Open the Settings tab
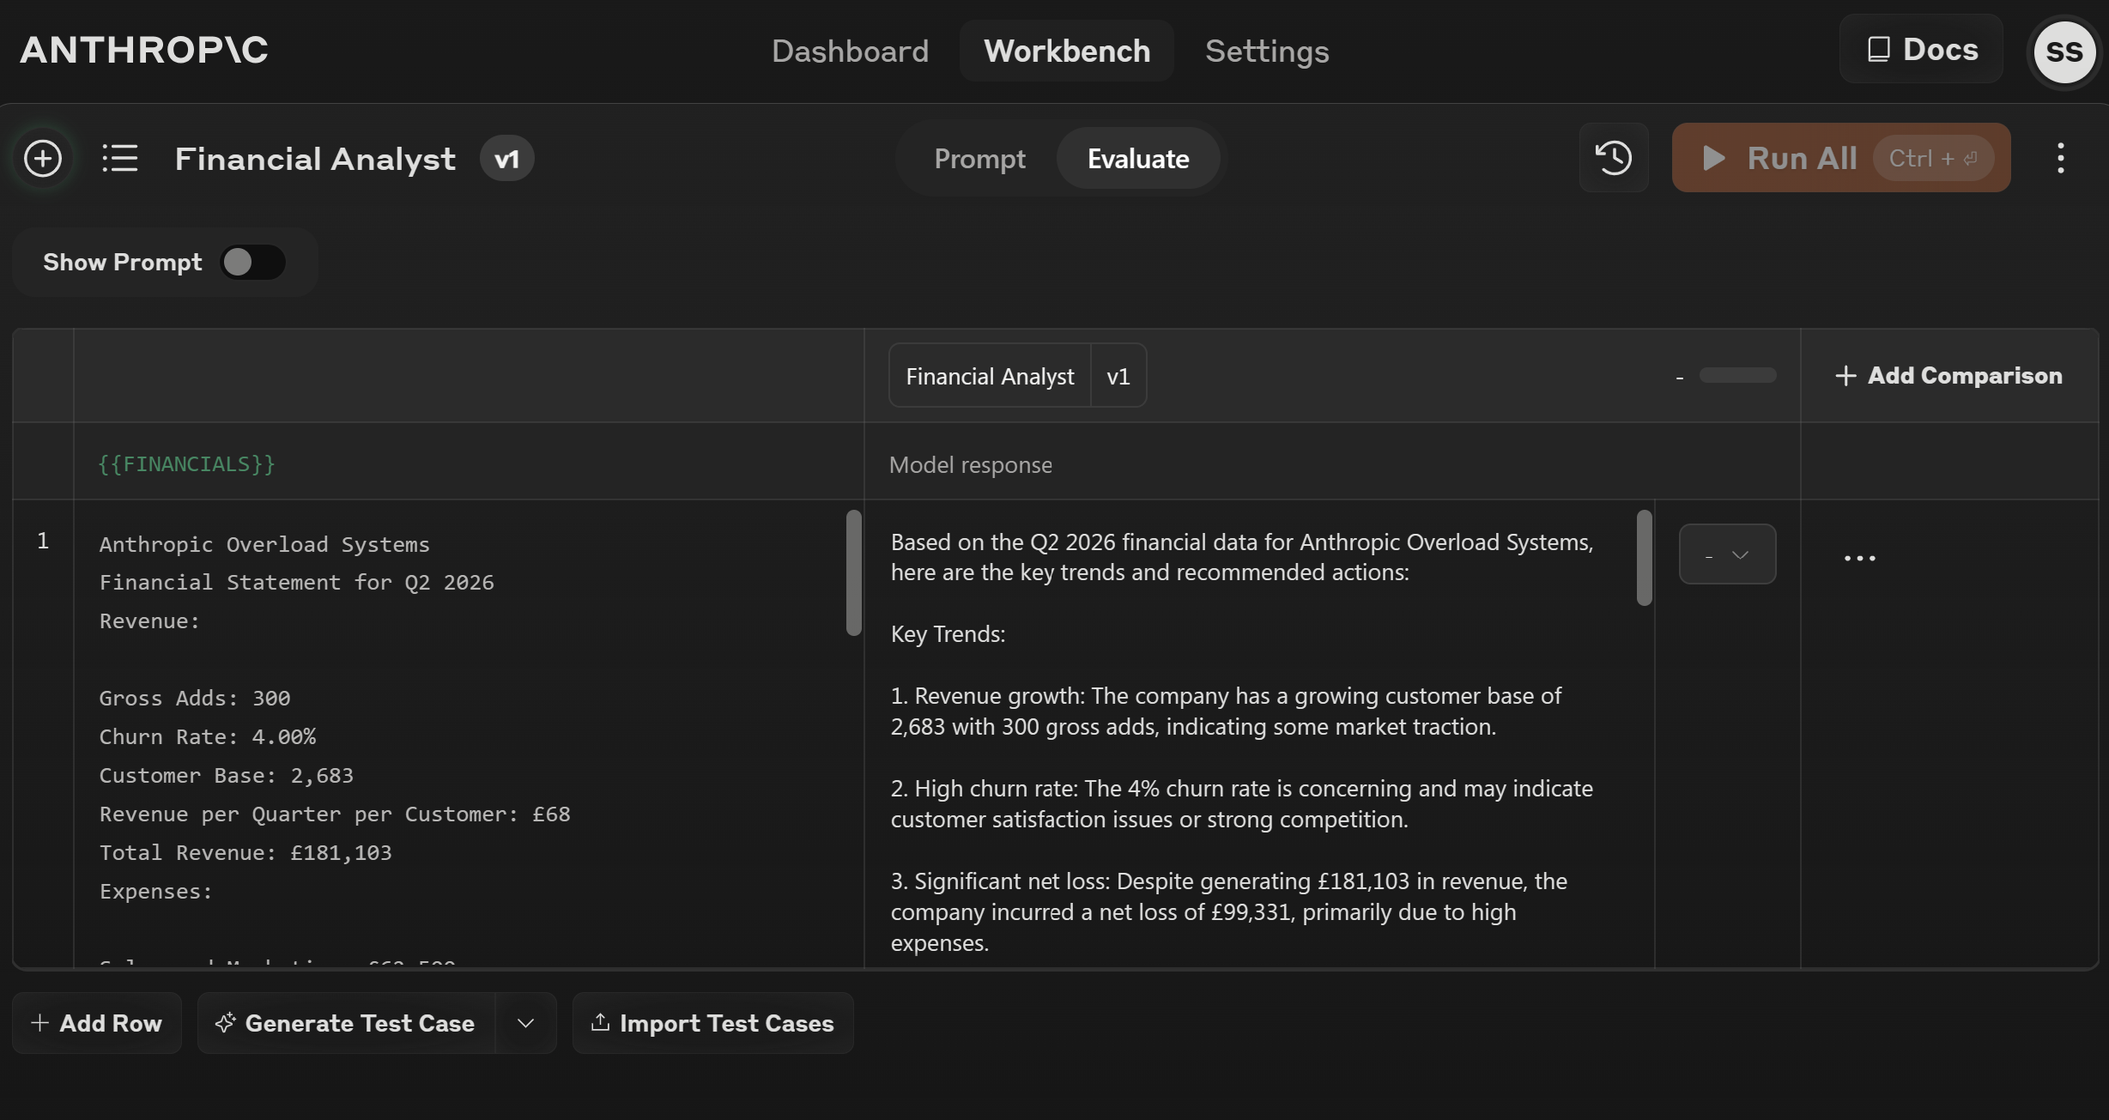This screenshot has width=2109, height=1120. (1267, 51)
